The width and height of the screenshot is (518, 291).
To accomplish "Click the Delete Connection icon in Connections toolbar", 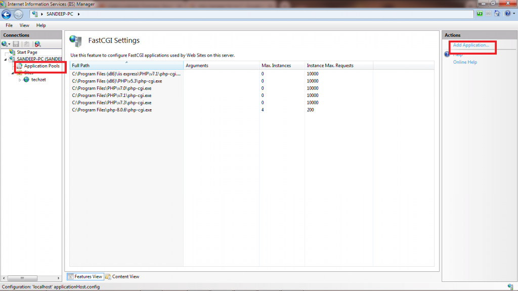I will coord(37,44).
